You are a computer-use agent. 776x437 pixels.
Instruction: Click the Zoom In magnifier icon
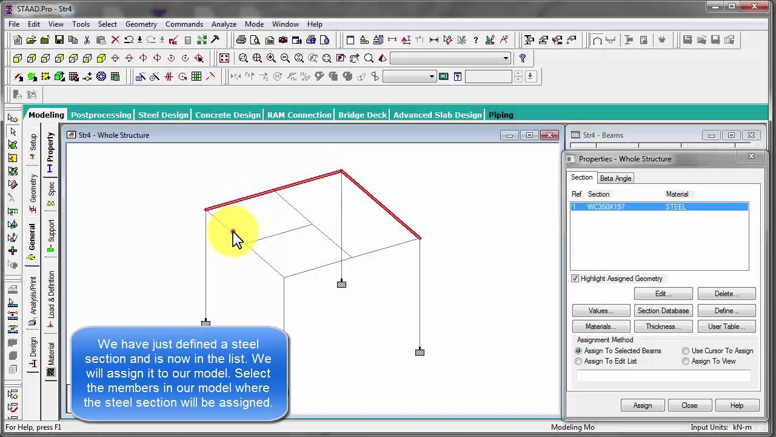271,58
